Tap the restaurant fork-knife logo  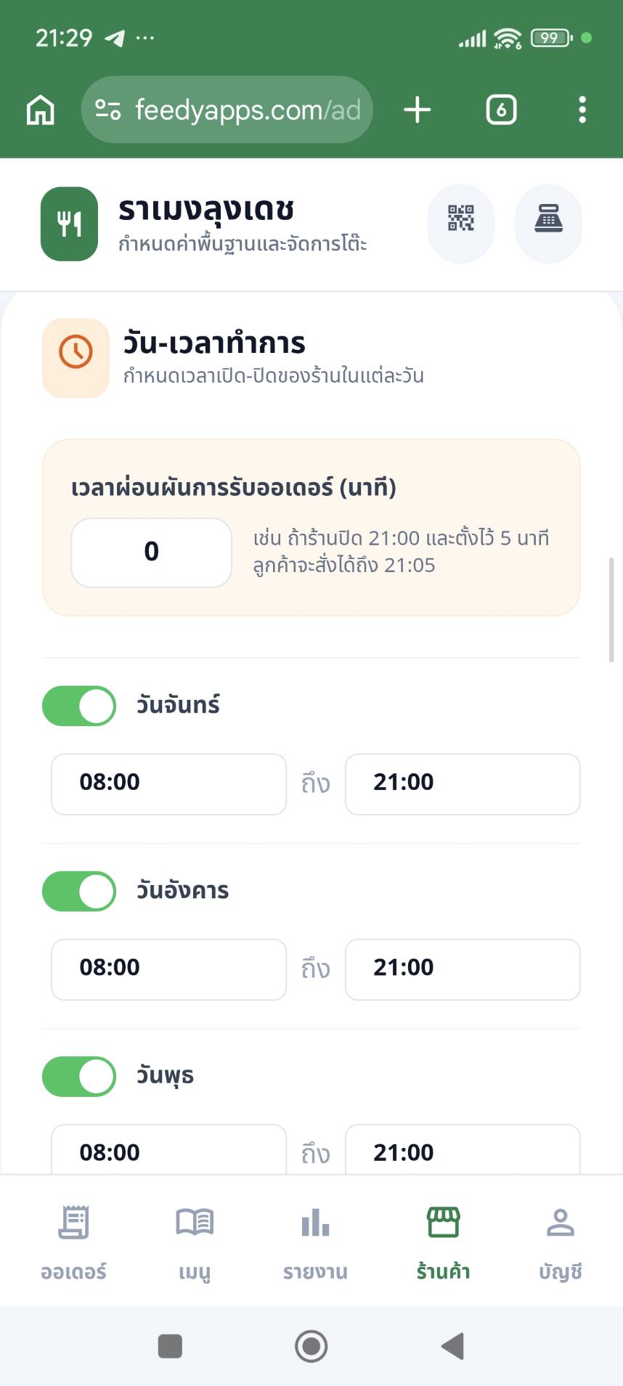[70, 224]
